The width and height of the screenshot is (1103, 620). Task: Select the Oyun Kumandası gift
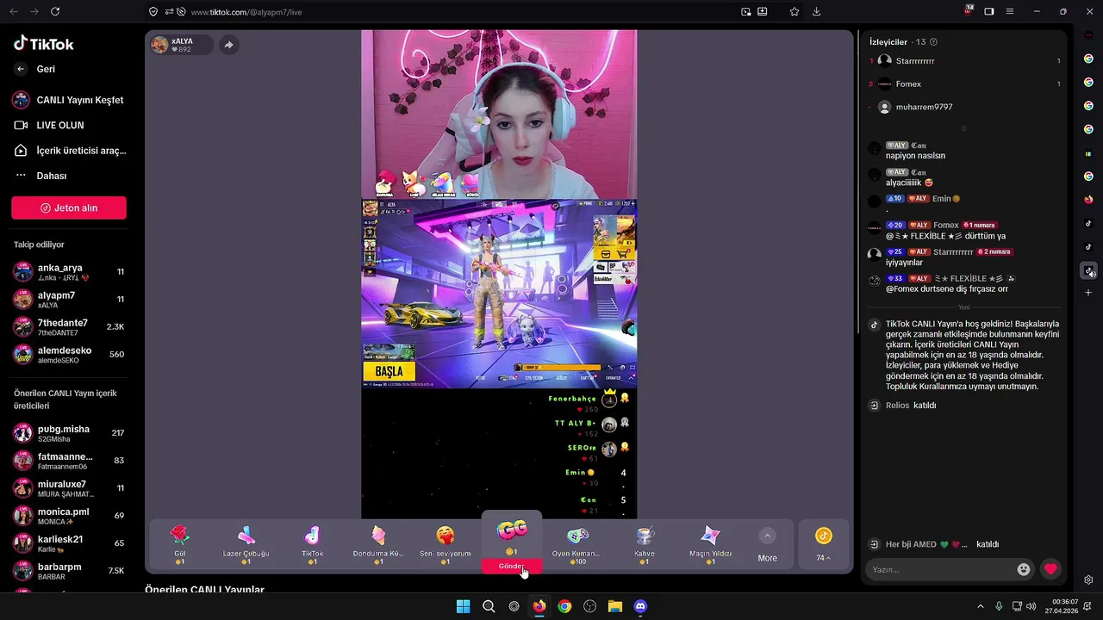click(577, 544)
